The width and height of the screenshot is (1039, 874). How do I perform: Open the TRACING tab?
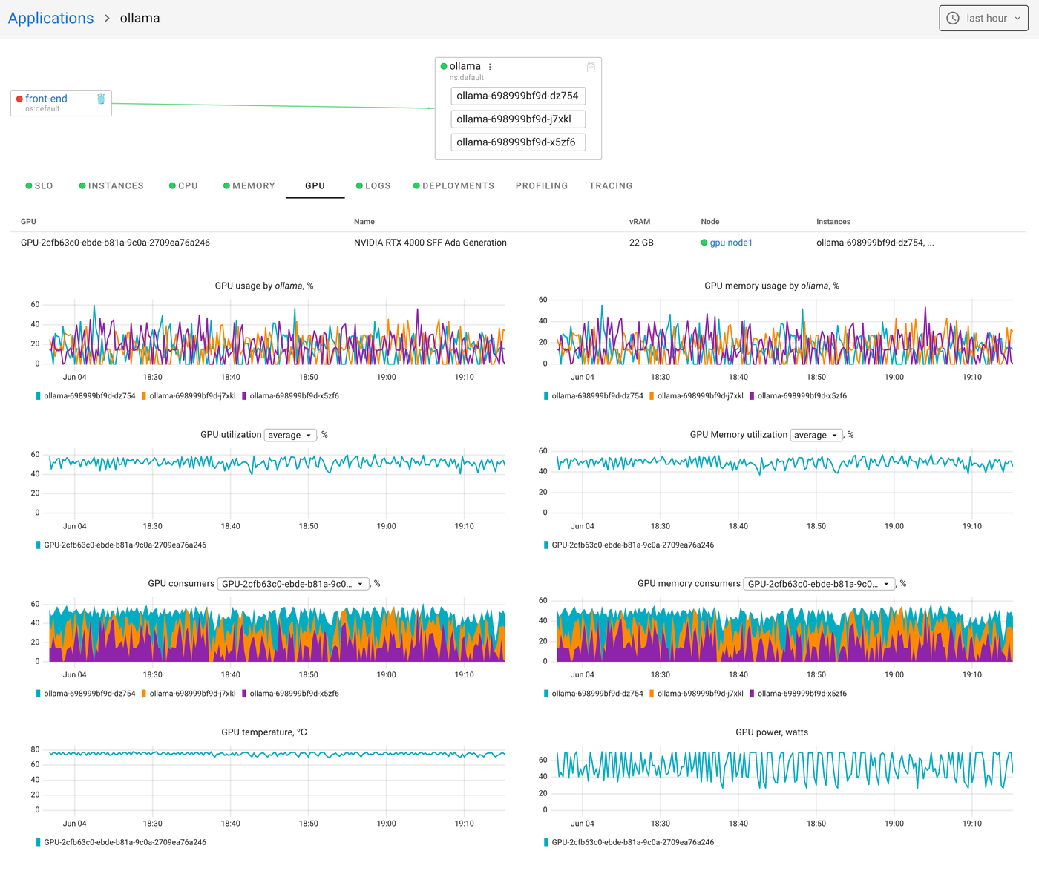coord(611,185)
